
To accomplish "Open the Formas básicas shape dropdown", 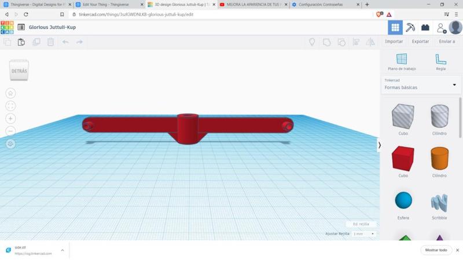I will pyautogui.click(x=421, y=85).
